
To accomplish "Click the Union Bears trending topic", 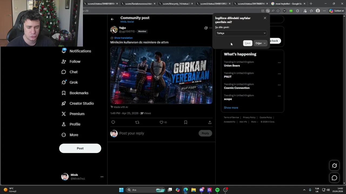I will pos(232,66).
